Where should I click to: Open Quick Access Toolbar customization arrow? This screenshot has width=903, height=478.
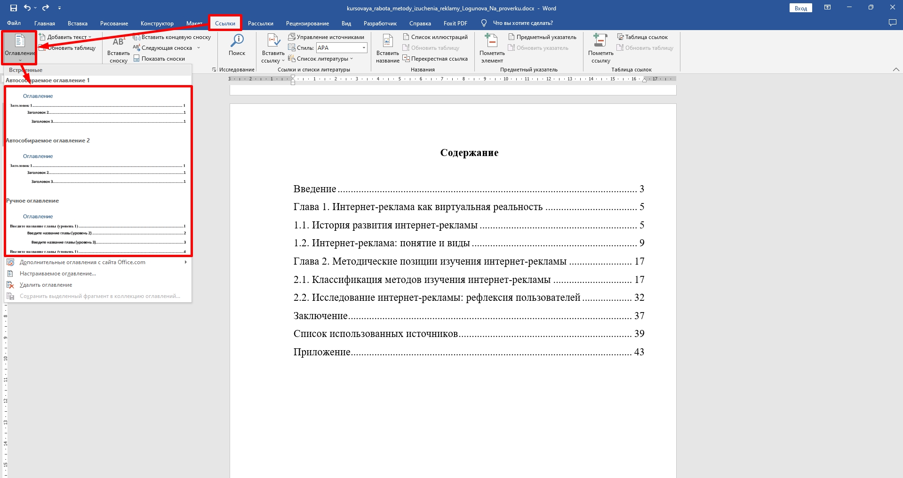click(x=59, y=8)
